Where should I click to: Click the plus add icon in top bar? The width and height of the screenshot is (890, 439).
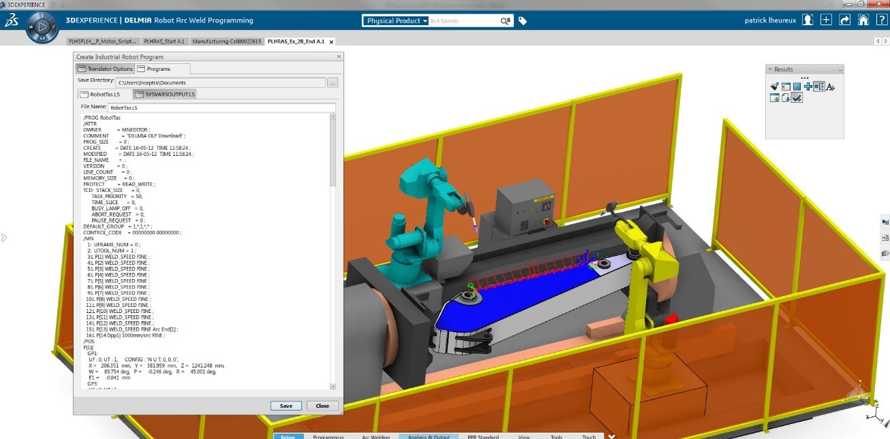826,20
